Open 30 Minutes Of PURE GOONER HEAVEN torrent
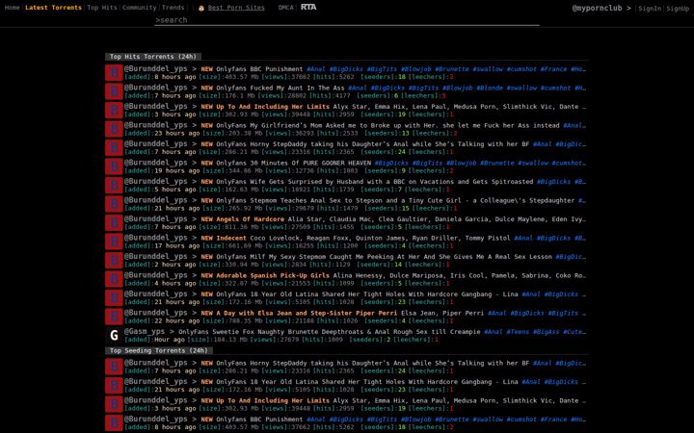The height and width of the screenshot is (433, 694). pyautogui.click(x=293, y=163)
